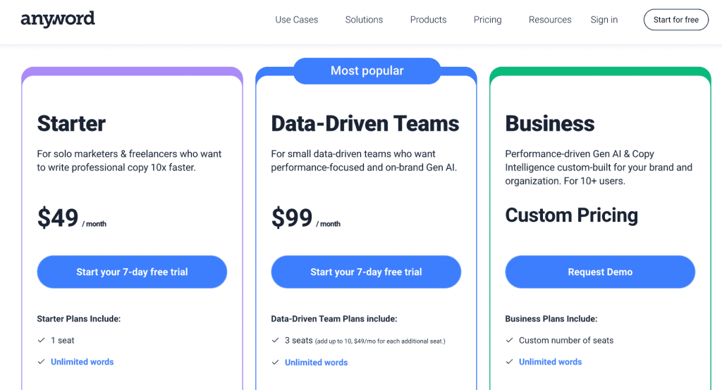Go to the Pricing page
This screenshot has height=390, width=722.
(x=487, y=20)
